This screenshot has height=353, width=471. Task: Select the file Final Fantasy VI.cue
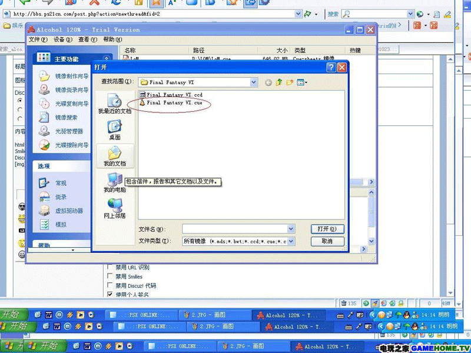171,102
